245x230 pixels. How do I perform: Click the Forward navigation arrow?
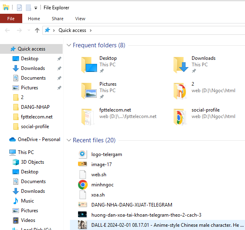pyautogui.click(x=19, y=30)
